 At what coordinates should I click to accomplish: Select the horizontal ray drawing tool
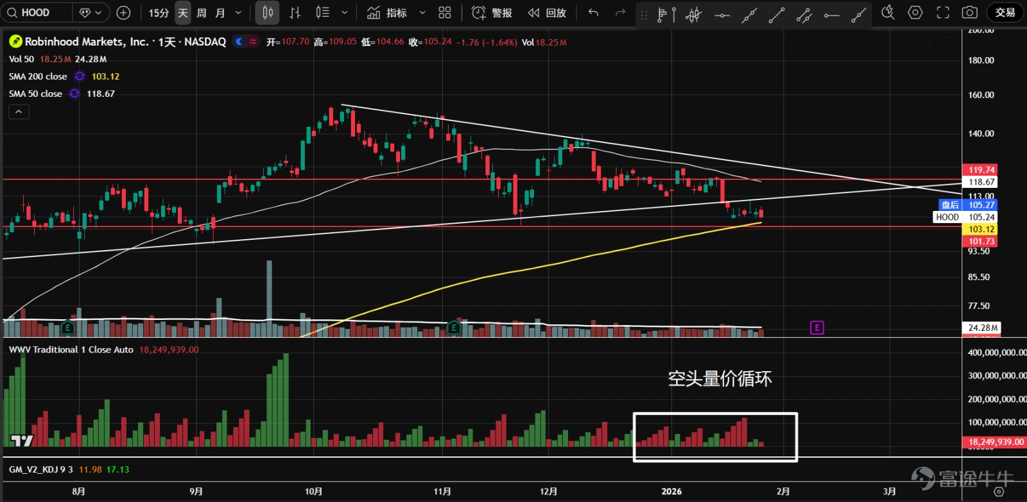tap(831, 14)
